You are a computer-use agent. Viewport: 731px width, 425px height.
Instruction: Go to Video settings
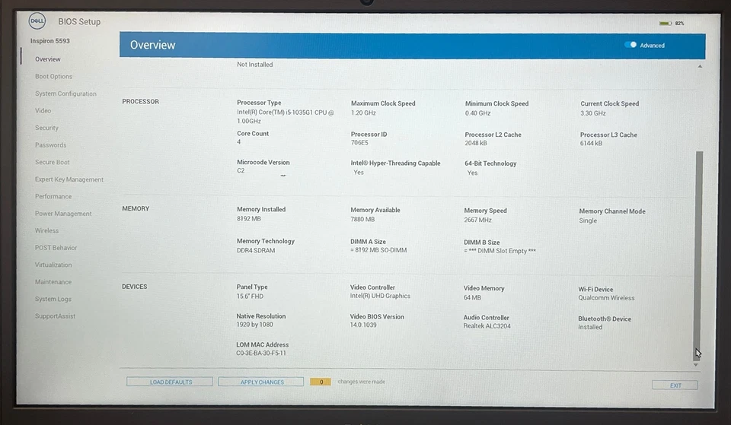pyautogui.click(x=43, y=111)
